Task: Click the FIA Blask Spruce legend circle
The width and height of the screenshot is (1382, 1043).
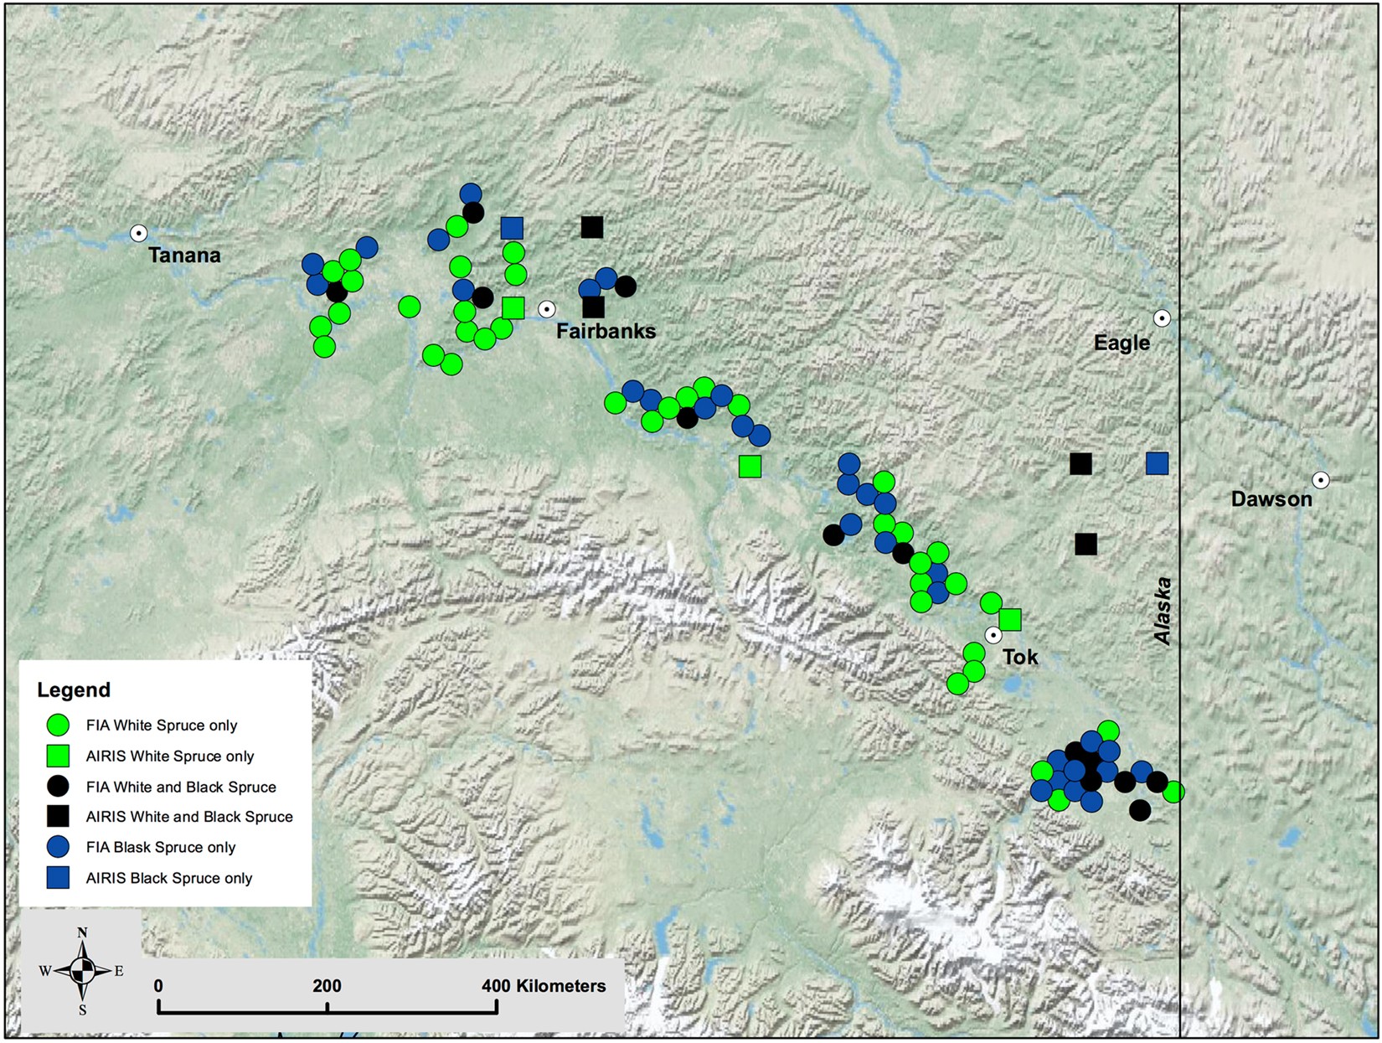Action: tap(58, 847)
